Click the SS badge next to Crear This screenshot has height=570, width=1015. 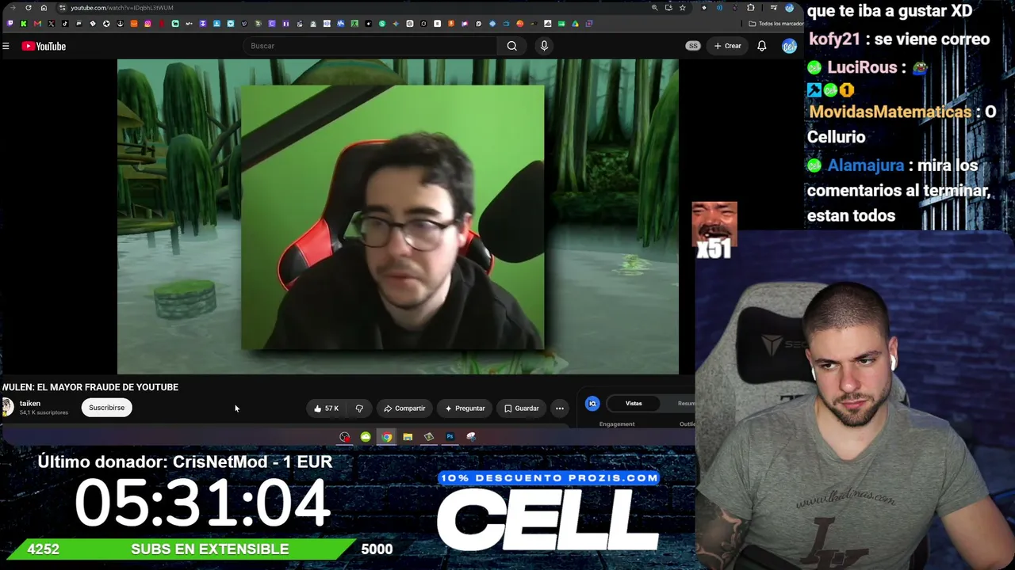point(693,46)
